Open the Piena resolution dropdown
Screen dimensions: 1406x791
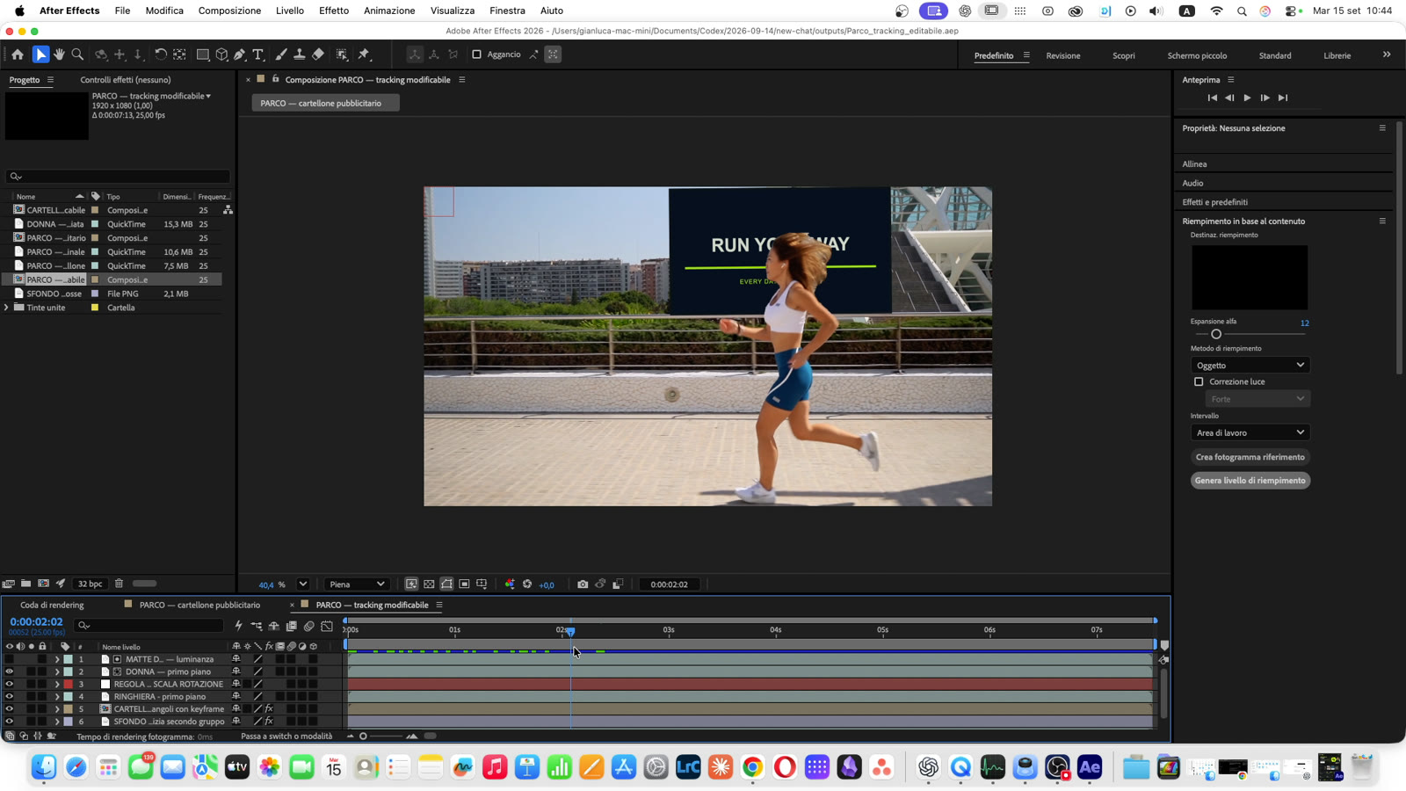coord(357,584)
